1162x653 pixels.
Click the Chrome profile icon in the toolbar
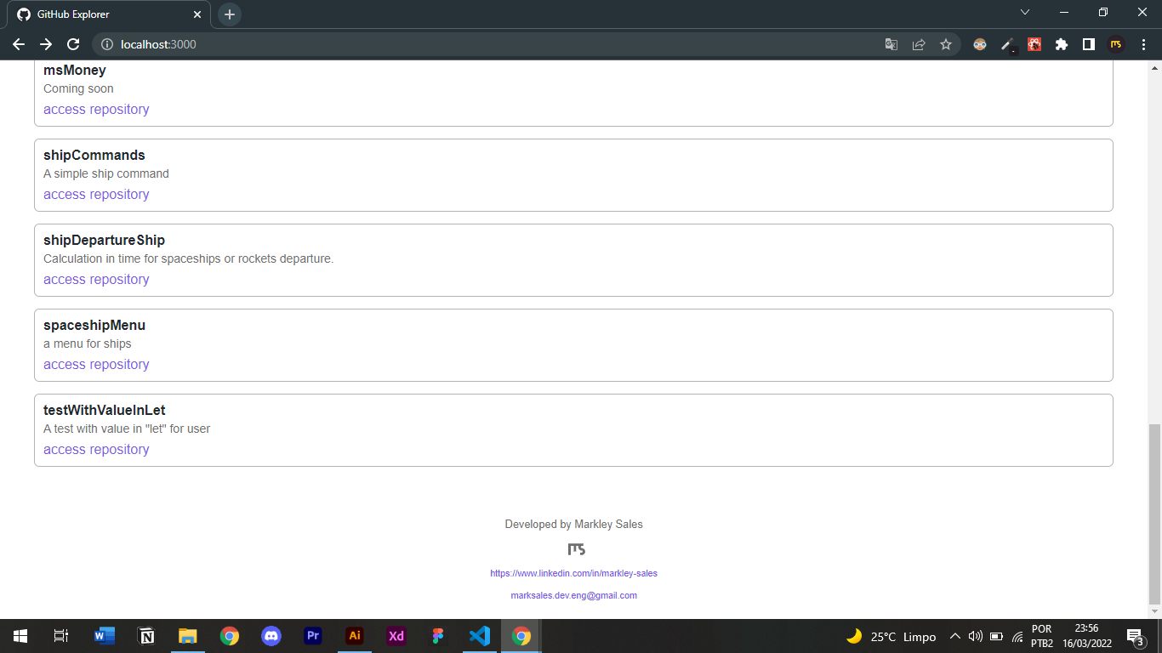point(1115,44)
